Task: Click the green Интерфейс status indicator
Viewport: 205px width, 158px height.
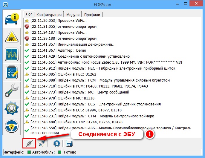Action: tap(29, 152)
